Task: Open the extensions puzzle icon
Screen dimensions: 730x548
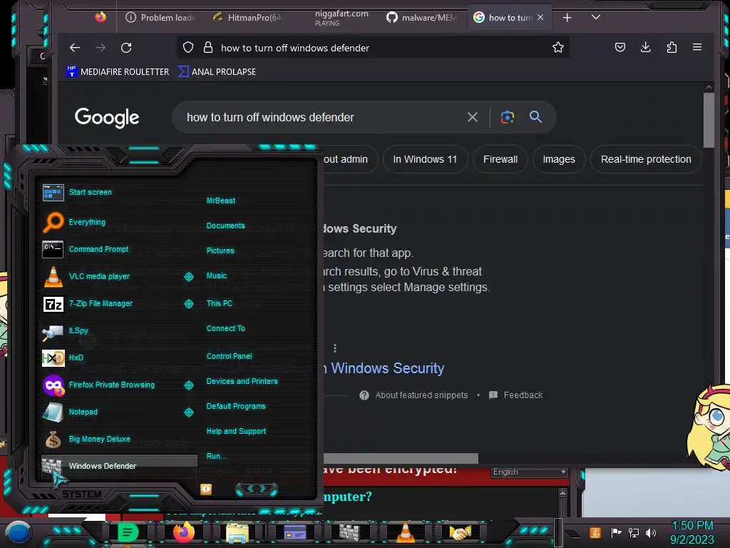Action: coord(672,47)
